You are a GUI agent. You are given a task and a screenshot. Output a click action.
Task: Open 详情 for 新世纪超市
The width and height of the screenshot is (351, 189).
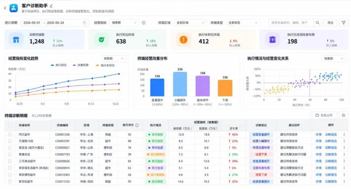point(318,182)
